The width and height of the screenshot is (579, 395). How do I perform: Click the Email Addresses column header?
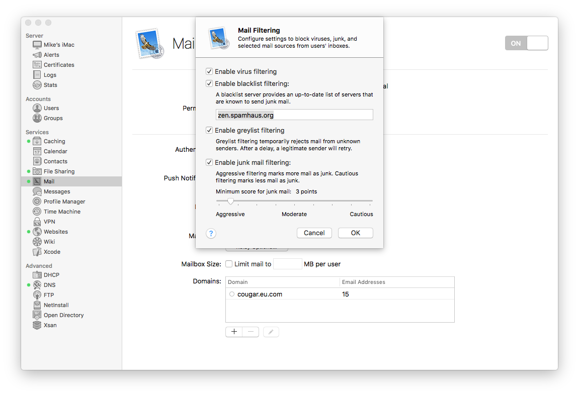tap(397, 282)
